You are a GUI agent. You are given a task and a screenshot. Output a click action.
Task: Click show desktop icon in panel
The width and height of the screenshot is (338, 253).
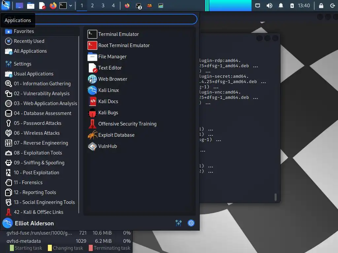(x=19, y=6)
